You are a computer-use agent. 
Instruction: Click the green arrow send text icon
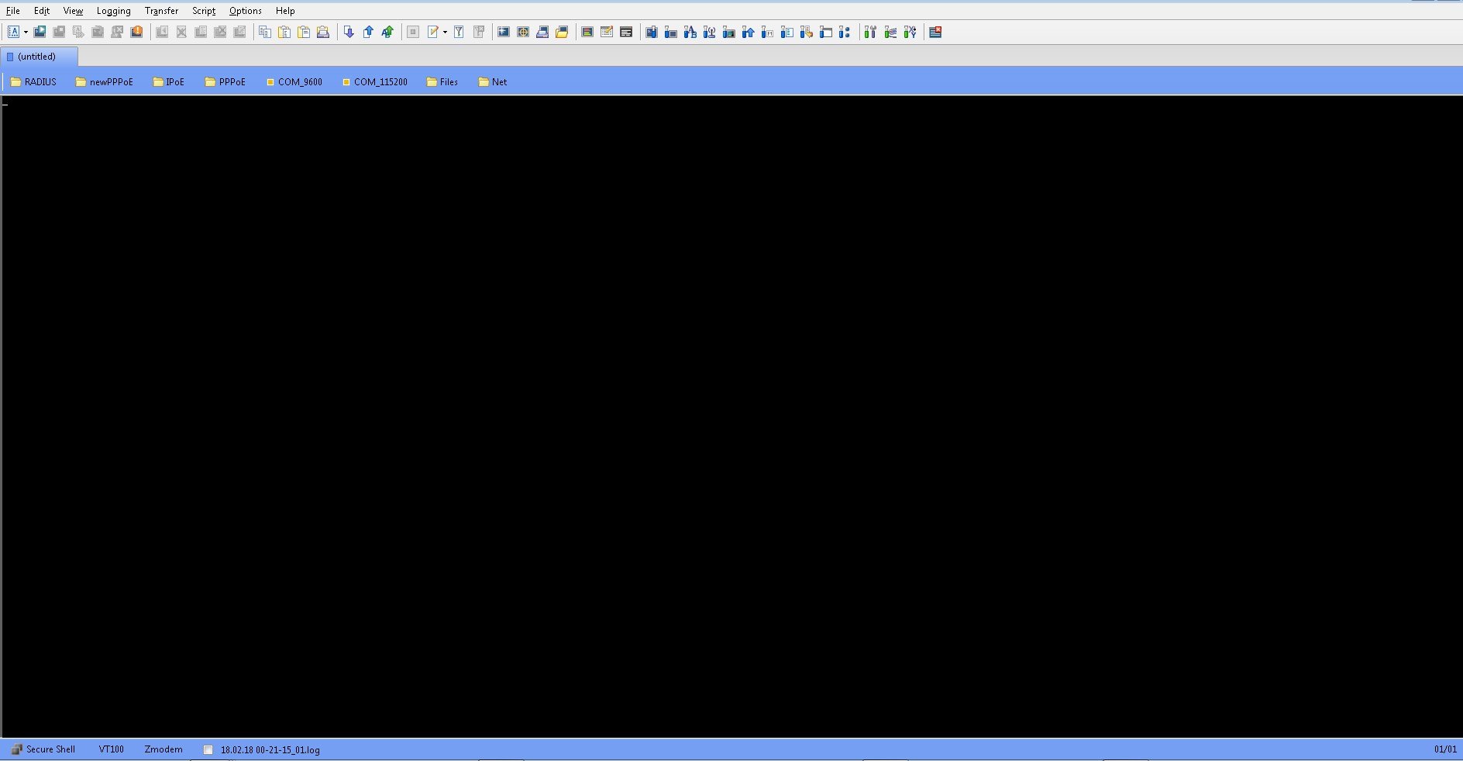point(387,32)
